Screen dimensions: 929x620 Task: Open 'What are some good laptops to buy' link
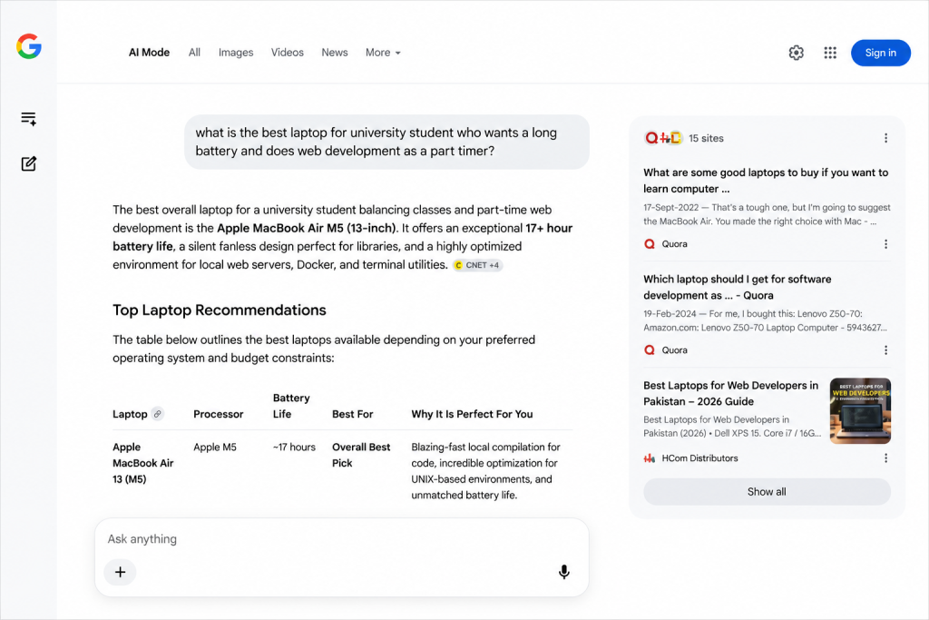coord(766,181)
